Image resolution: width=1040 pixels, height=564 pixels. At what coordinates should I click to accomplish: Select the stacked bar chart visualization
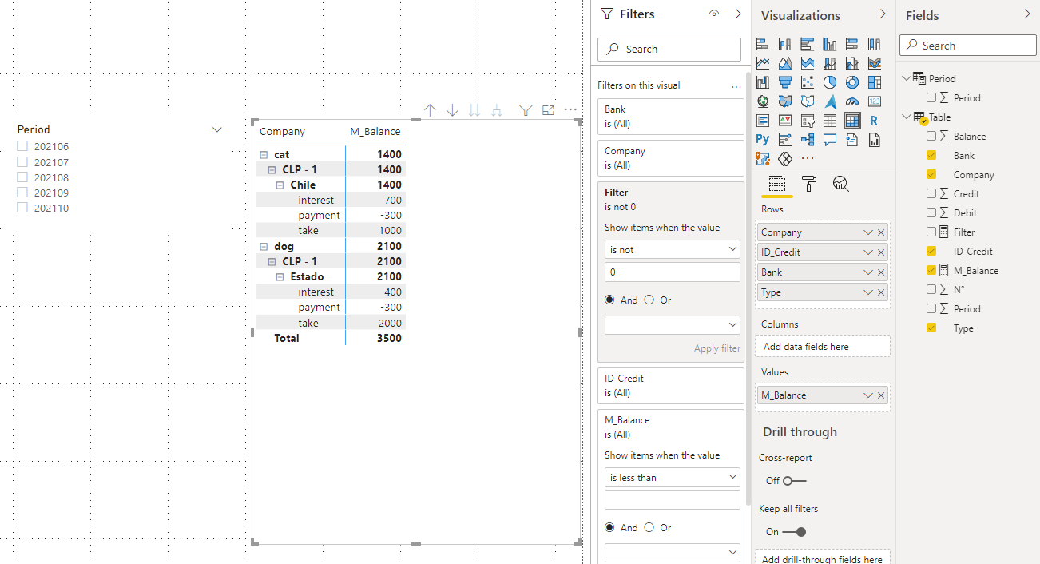[x=763, y=44]
